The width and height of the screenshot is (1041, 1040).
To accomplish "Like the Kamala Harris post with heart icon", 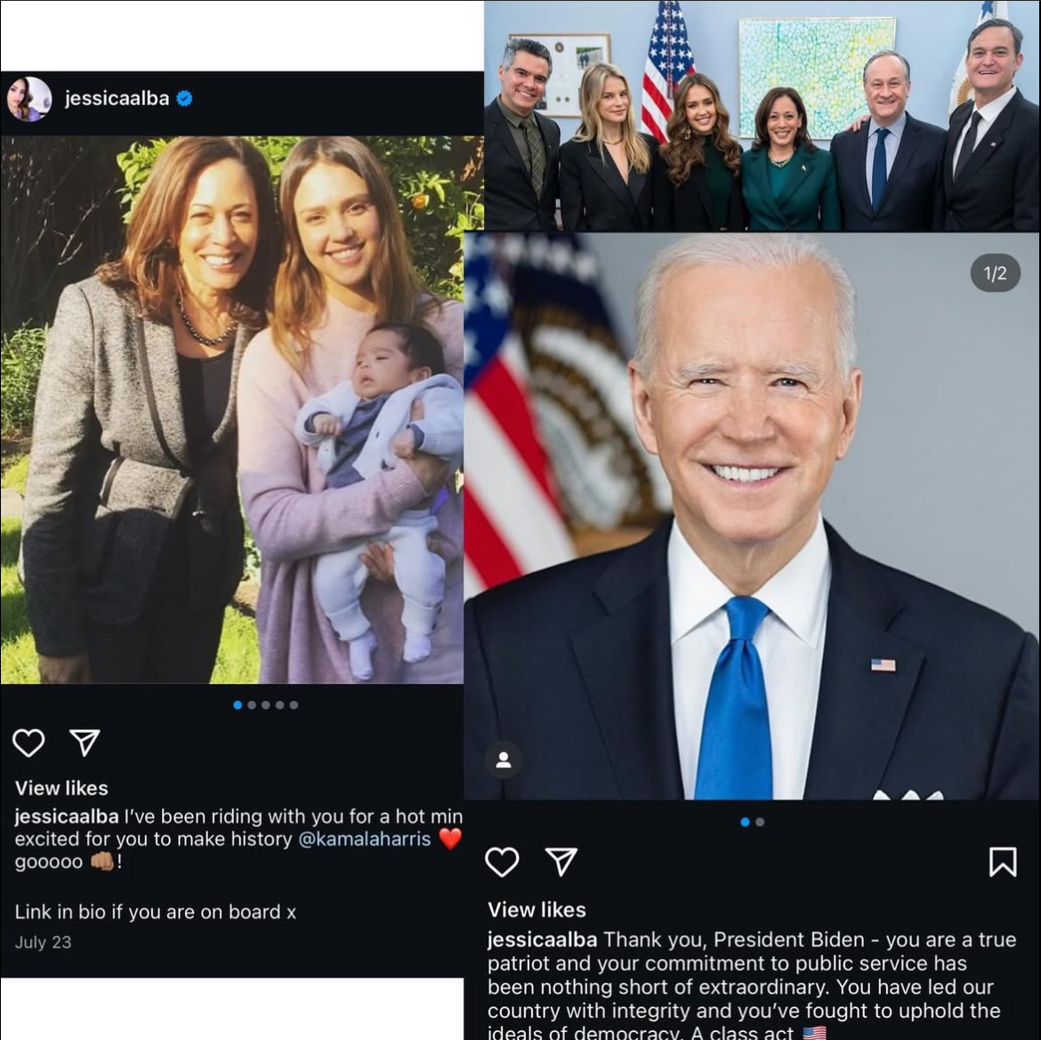I will pos(28,743).
